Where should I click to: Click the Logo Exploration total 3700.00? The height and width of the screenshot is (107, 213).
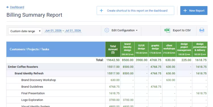click(x=114, y=100)
